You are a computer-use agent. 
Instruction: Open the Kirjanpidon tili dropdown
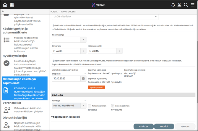click(119, 51)
